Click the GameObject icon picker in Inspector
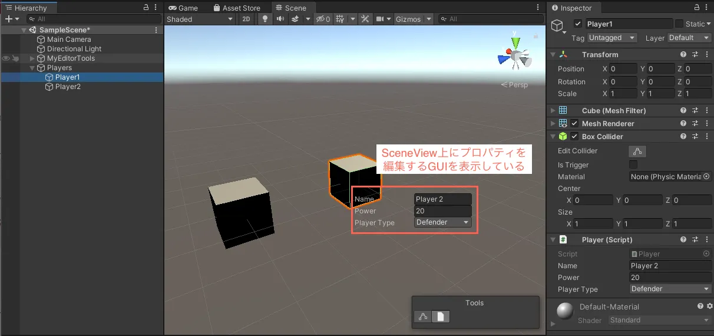Viewport: 714px width, 336px height. [x=559, y=27]
